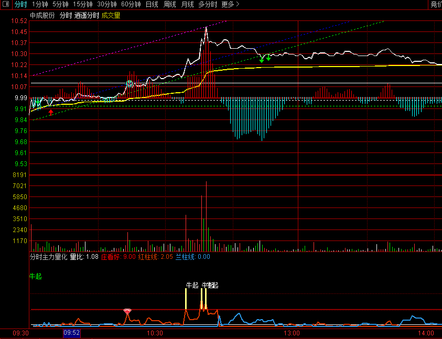Viewport: 442px width, 339px height.
Task: Click the panel toggle icon at top-left
Action: pos(6,4)
